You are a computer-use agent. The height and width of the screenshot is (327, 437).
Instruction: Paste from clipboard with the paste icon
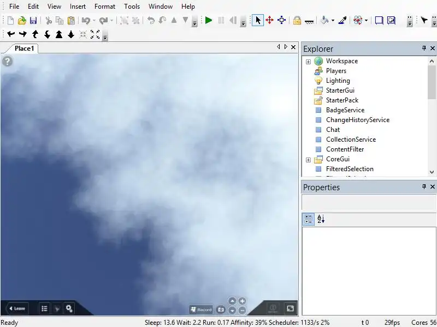(x=72, y=20)
